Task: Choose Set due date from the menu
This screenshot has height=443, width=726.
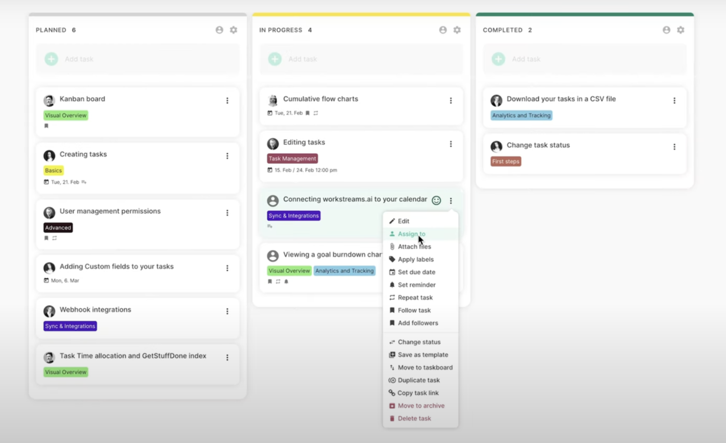Action: [x=416, y=272]
